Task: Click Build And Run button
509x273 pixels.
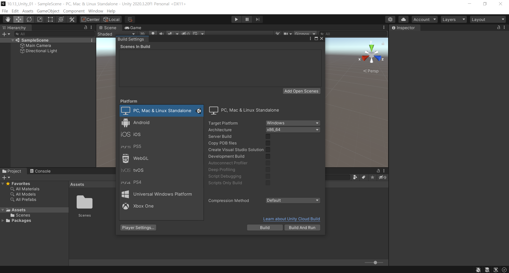Action: (x=302, y=227)
